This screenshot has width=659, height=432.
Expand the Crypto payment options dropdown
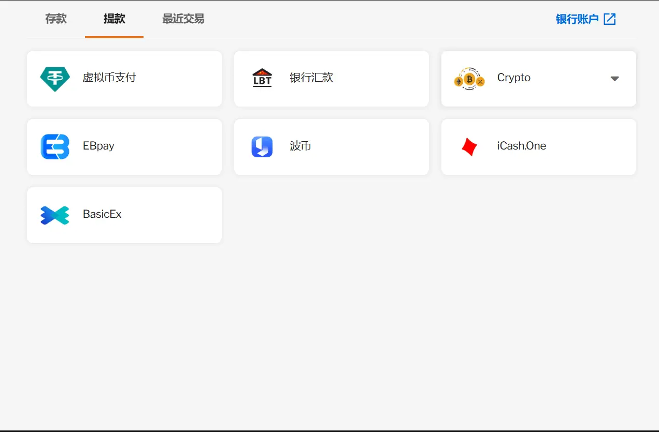click(614, 79)
